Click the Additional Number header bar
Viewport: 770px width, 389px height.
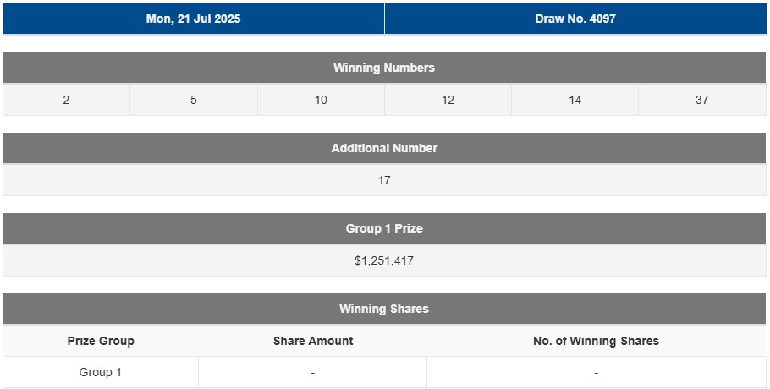pos(384,148)
